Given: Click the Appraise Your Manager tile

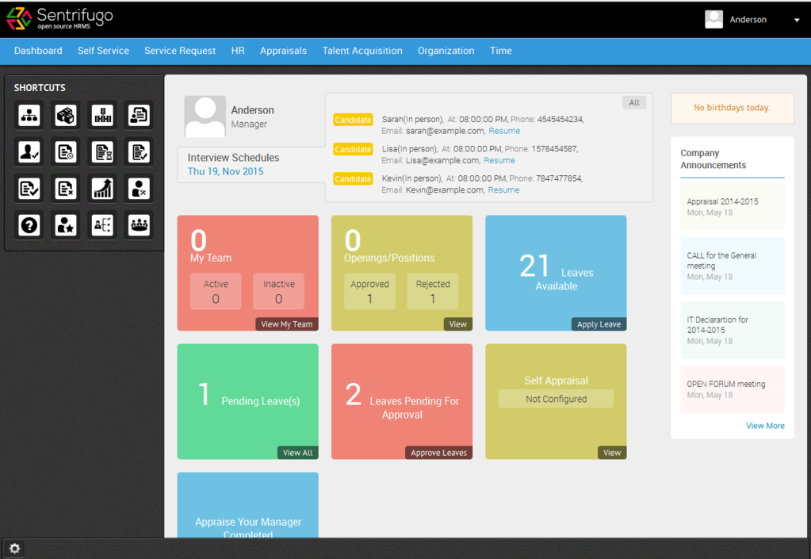Looking at the screenshot, I should point(248,505).
